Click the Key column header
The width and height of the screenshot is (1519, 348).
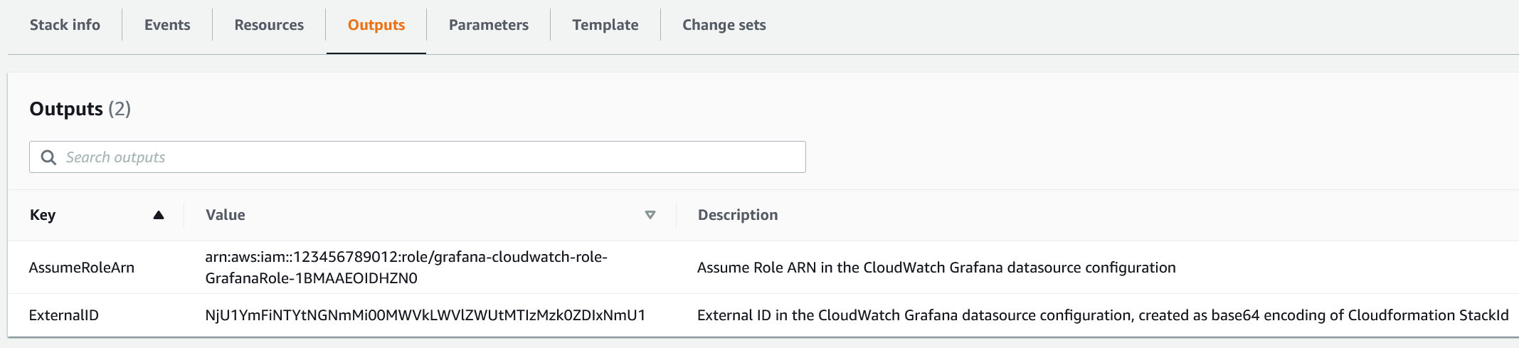43,215
